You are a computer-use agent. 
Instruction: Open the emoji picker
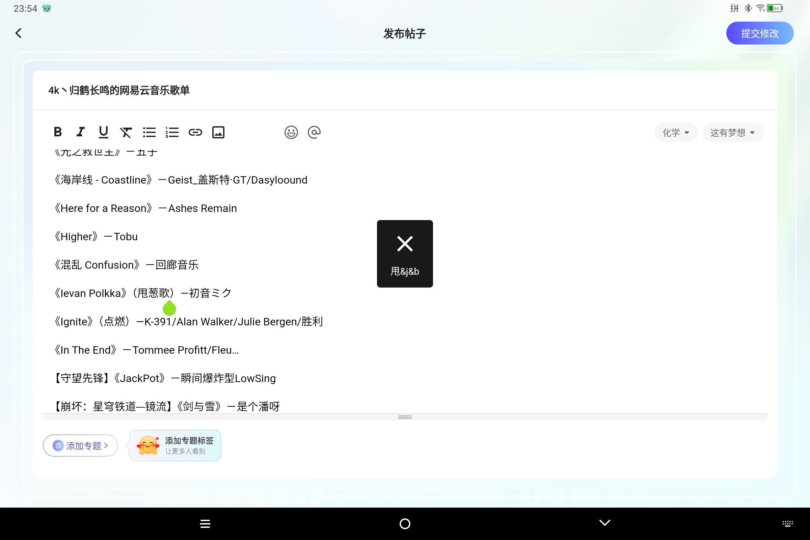point(291,132)
